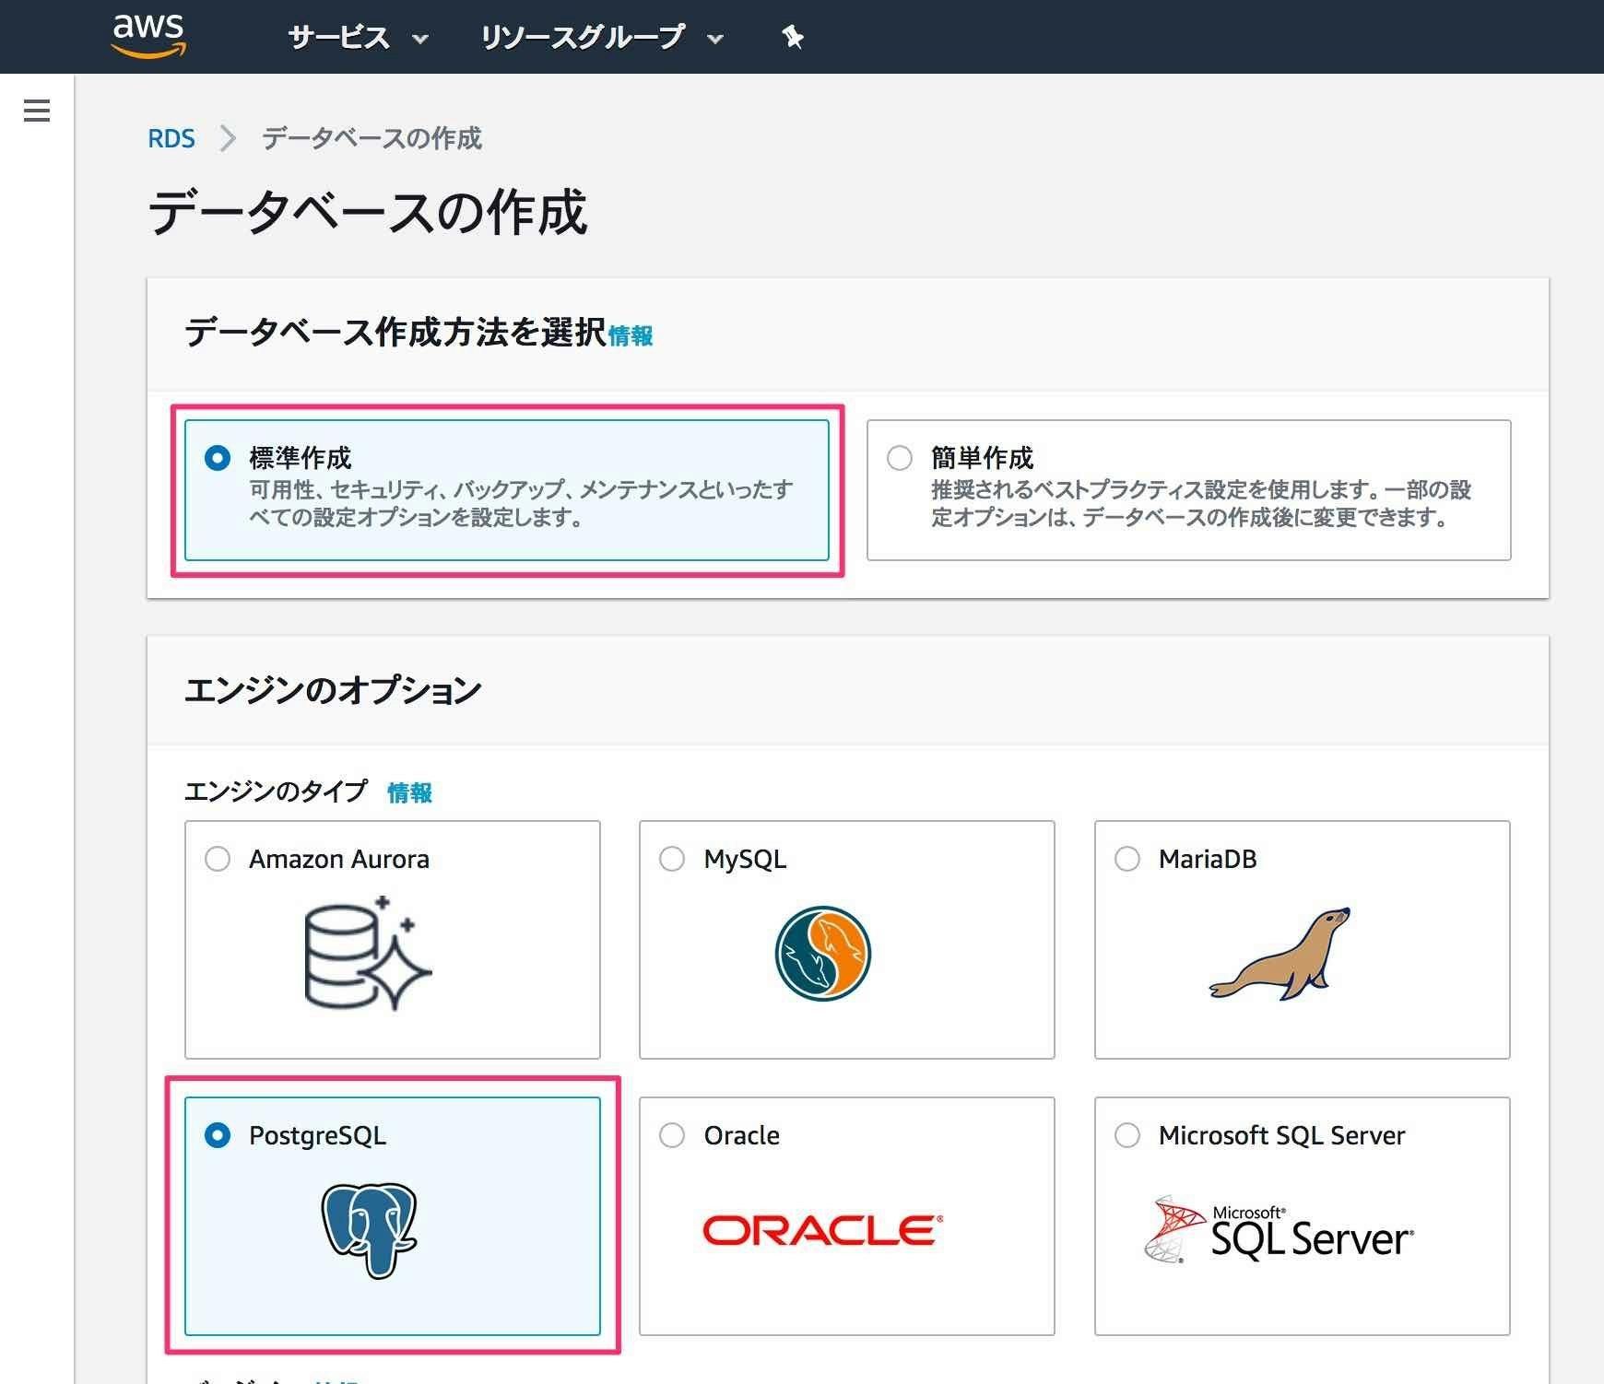Select the 標準作成 radio button
The width and height of the screenshot is (1604, 1384).
(x=218, y=458)
